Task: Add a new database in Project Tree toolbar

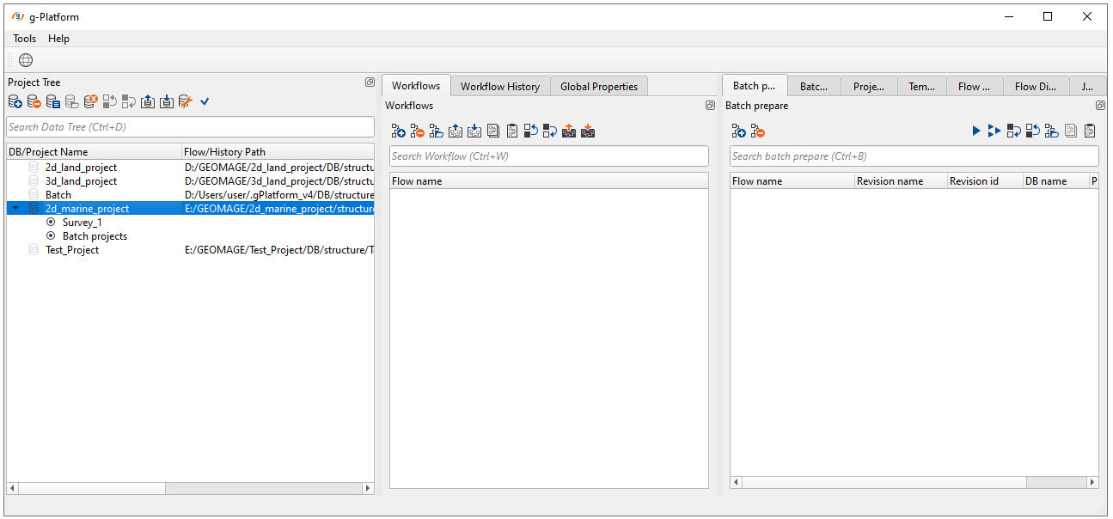Action: coord(15,102)
